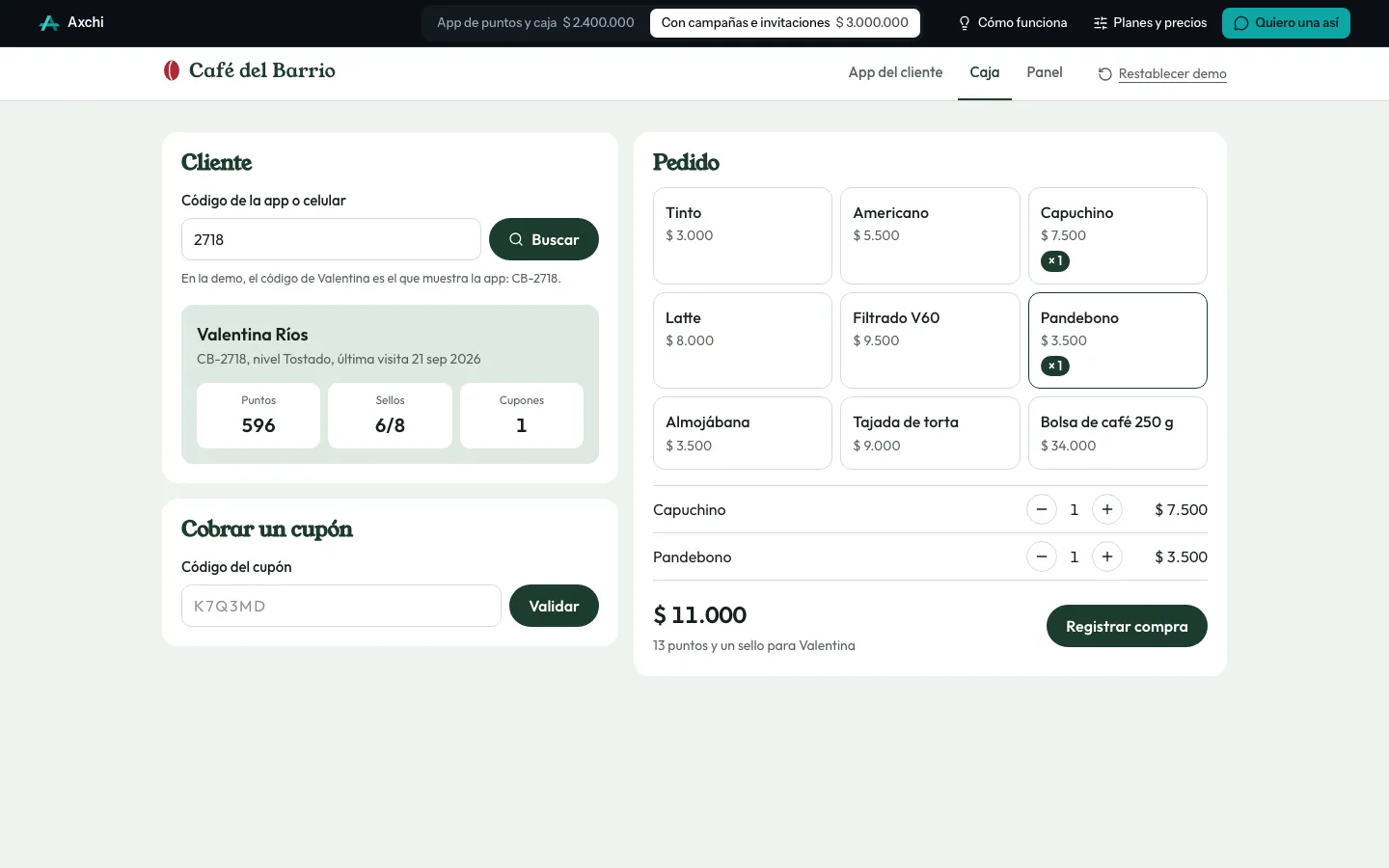Add another Pandebono via its product card
The width and height of the screenshot is (1389, 868).
[1118, 340]
